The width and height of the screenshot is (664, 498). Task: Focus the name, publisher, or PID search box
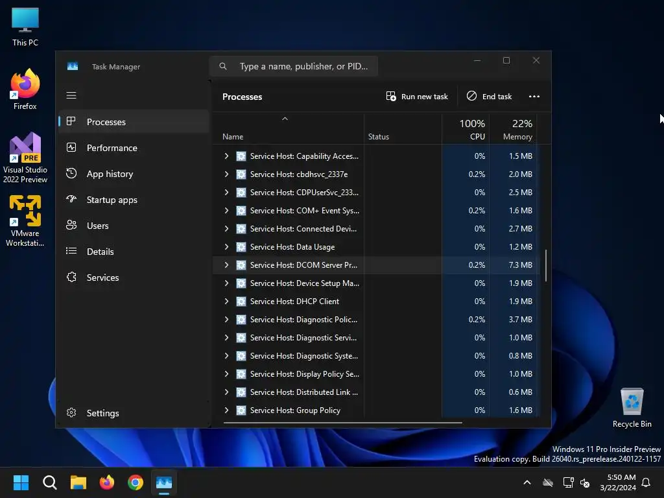pos(294,66)
